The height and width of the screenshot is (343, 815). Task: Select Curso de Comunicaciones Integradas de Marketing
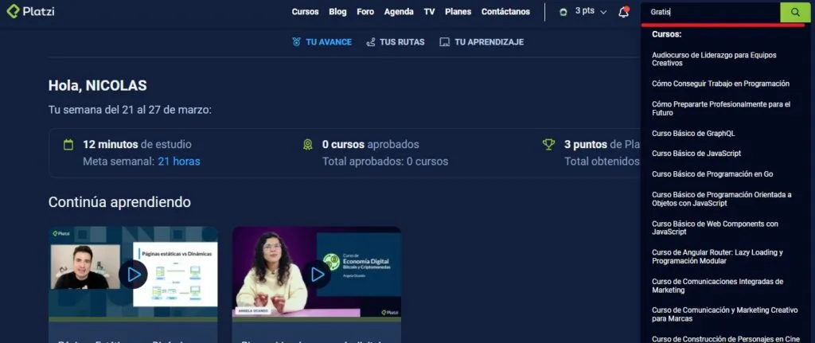coord(717,286)
